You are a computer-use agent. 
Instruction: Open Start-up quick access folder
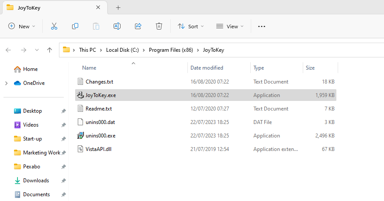pyautogui.click(x=28, y=139)
